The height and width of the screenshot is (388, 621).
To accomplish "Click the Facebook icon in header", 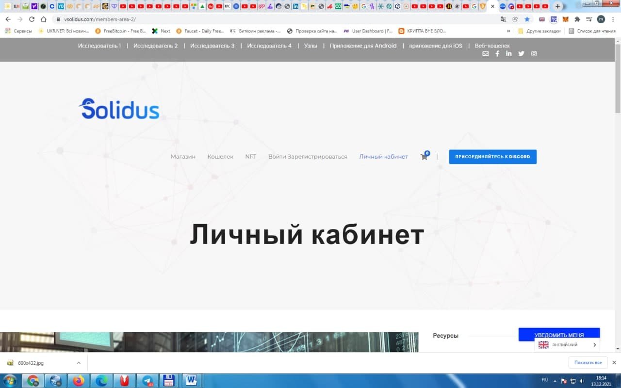I will 497,54.
